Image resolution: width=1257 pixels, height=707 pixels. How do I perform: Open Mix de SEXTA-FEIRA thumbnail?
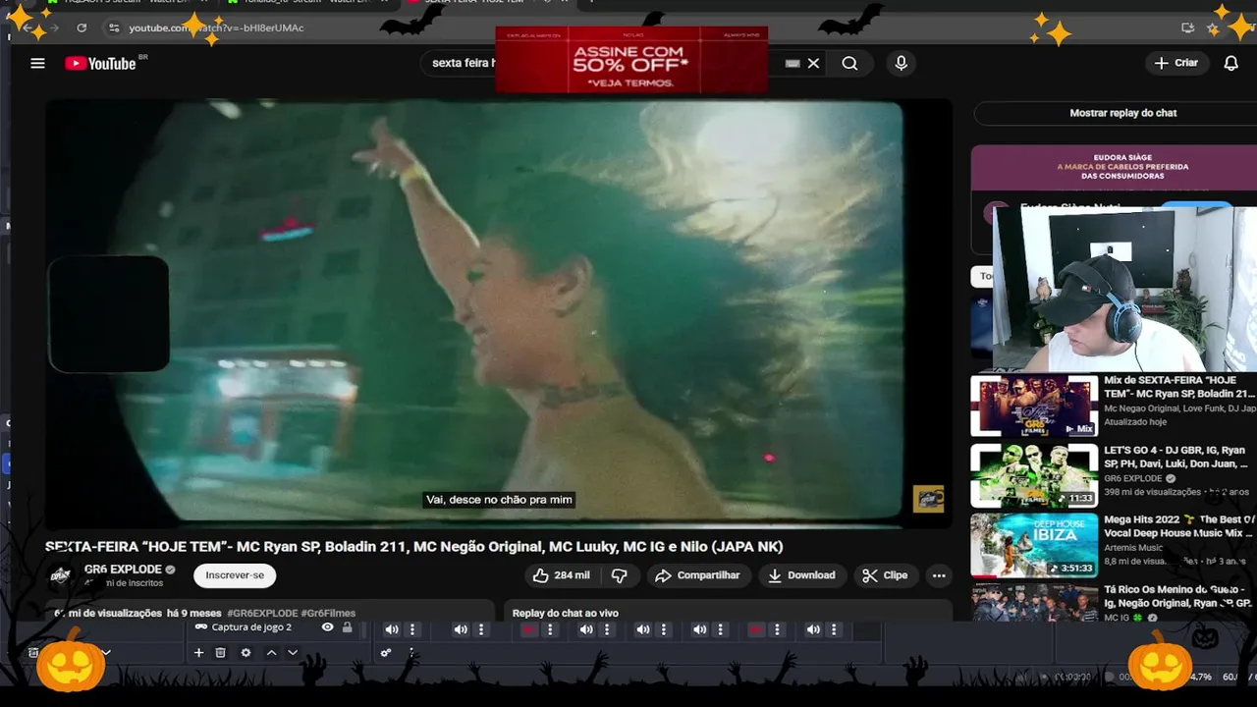point(1034,406)
